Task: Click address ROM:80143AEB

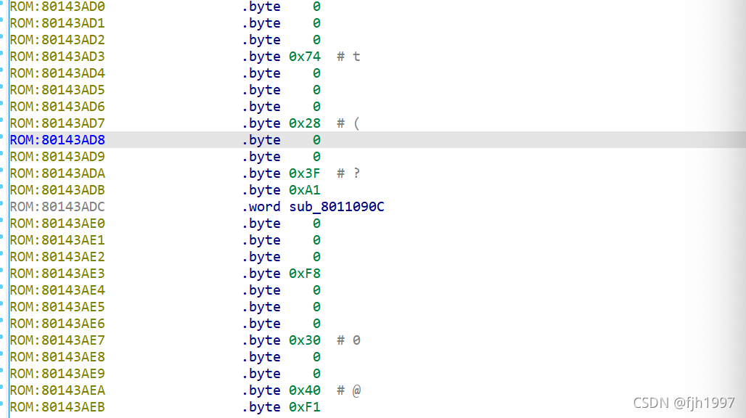Action: pyautogui.click(x=57, y=407)
